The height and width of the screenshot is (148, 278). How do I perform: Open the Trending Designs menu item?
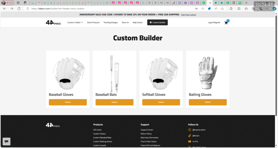[111, 22]
